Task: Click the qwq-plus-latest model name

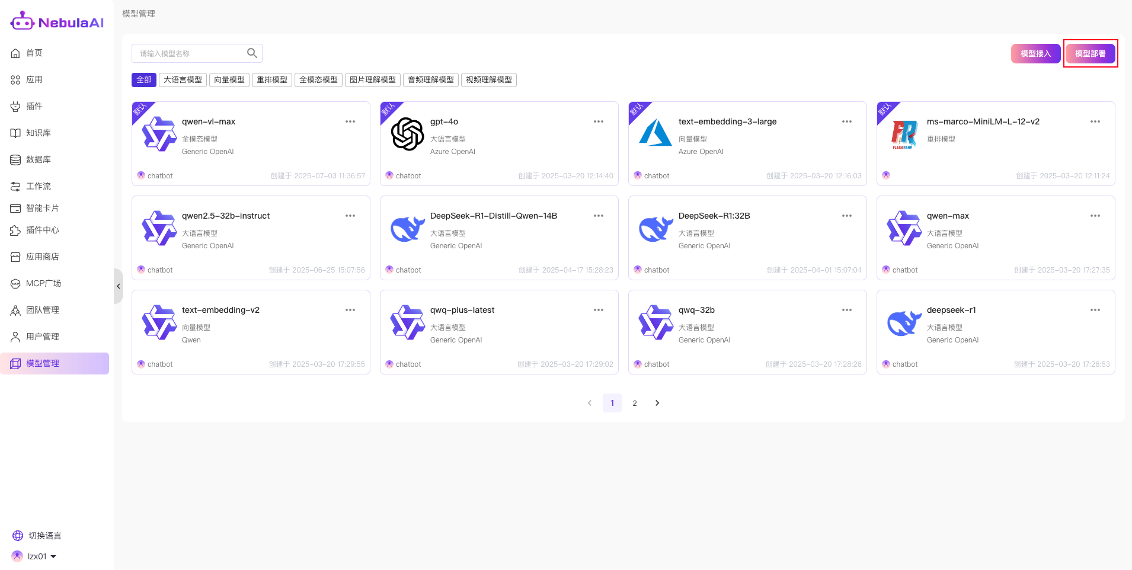Action: (462, 310)
